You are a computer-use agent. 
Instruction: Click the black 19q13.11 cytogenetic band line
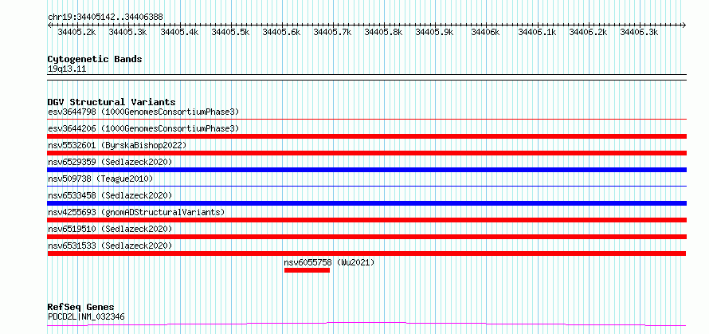(367, 77)
